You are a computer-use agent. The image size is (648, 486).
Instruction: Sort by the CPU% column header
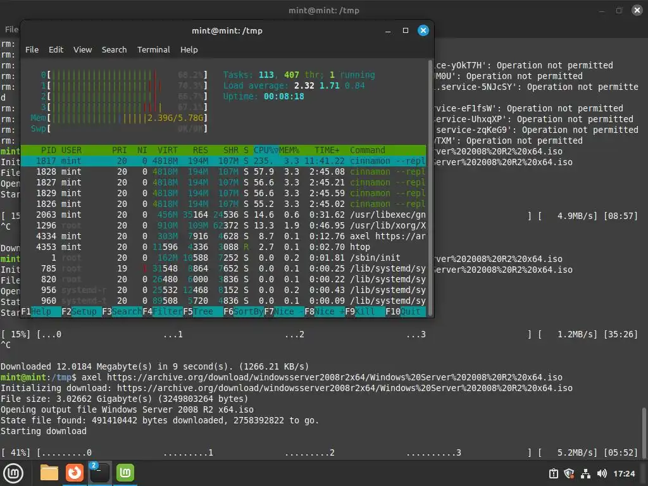coord(266,150)
